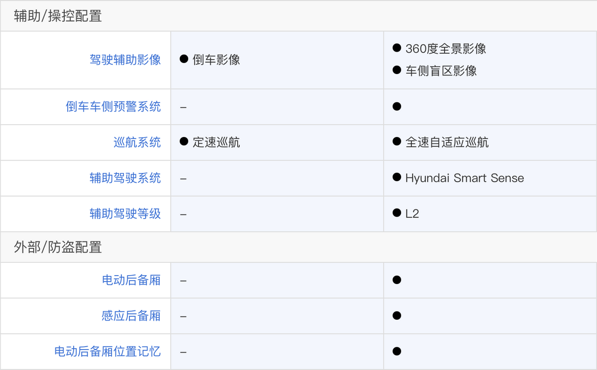Open the 电动后备厢 link
Viewport: 597px width, 370px height.
[131, 280]
